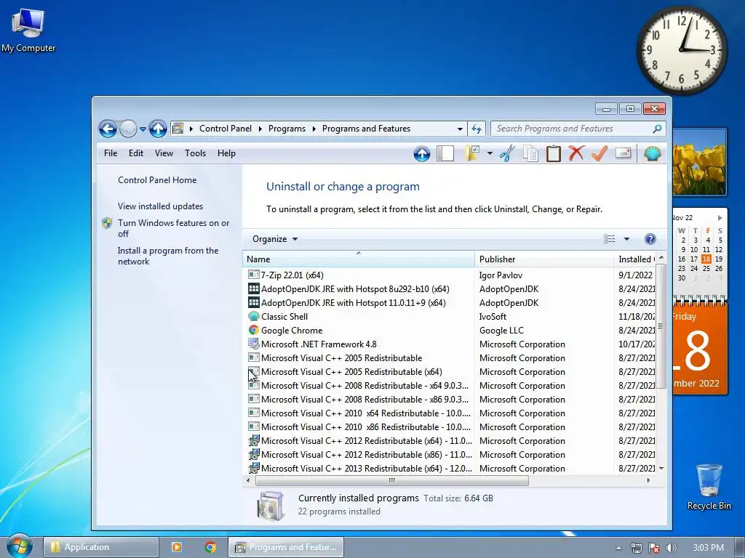Open View installed updates link

[160, 206]
